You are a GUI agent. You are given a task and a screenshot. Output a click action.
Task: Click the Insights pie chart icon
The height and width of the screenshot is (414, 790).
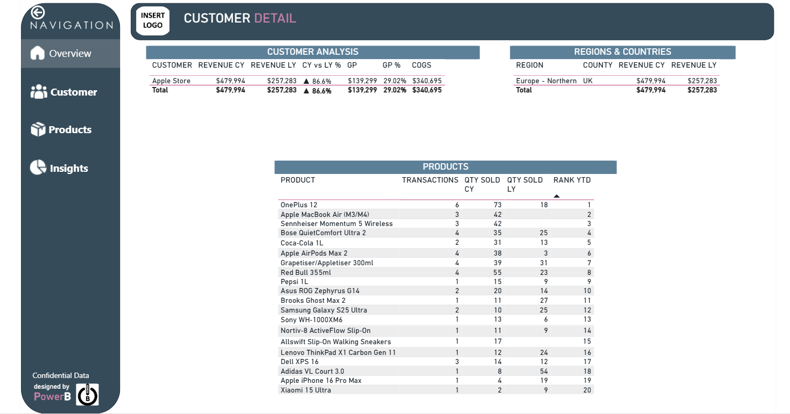pyautogui.click(x=38, y=168)
